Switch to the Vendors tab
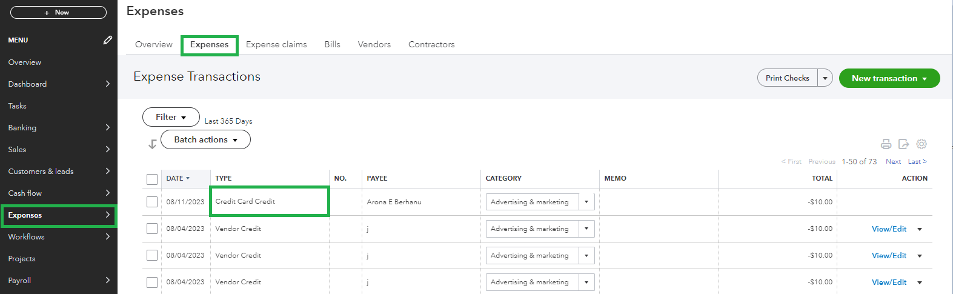953x294 pixels. (374, 44)
